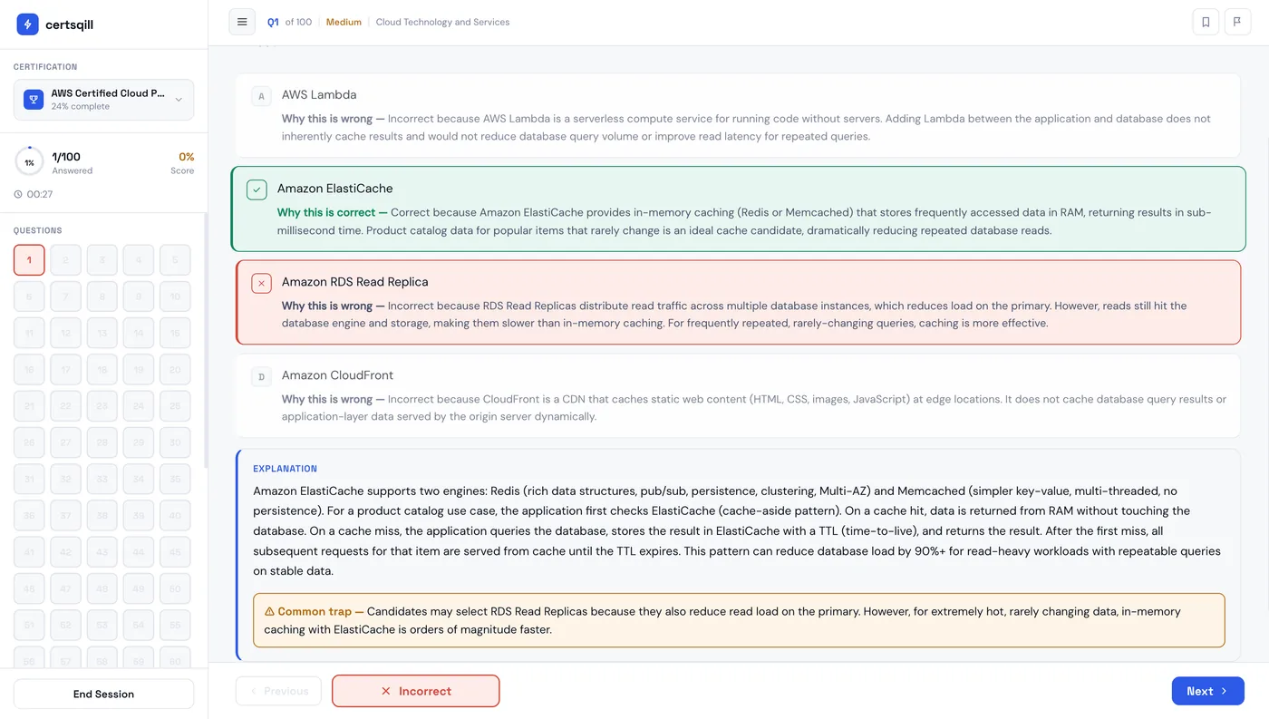Click the CERTIFICATION section heading

(x=45, y=67)
